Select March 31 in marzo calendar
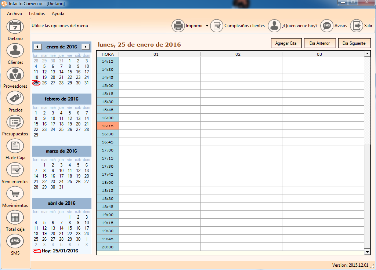The width and height of the screenshot is (376, 270). pos(61,187)
